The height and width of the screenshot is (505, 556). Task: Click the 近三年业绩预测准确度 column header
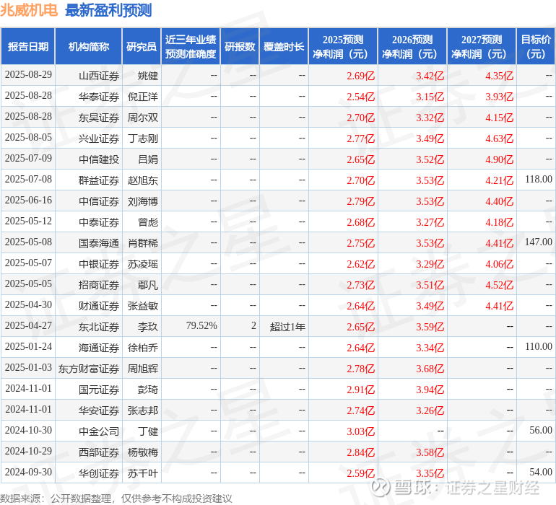tap(191, 46)
